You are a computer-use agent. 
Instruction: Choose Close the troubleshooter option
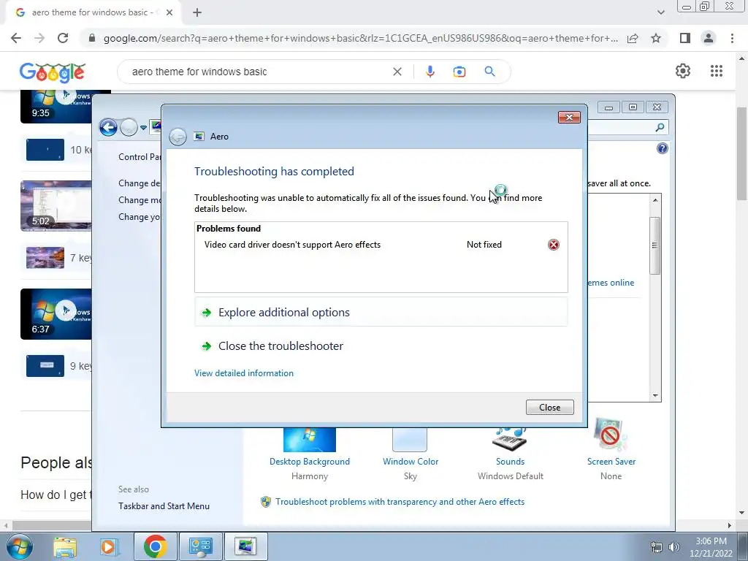tap(381, 346)
